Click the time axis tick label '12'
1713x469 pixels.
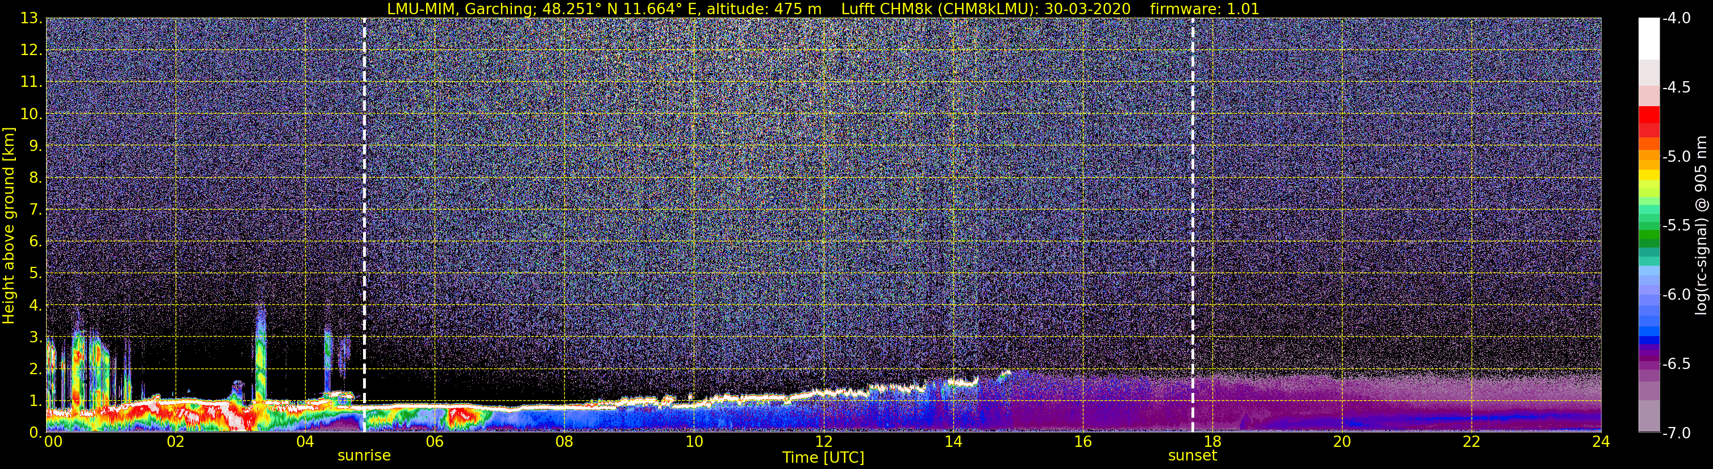pos(824,442)
